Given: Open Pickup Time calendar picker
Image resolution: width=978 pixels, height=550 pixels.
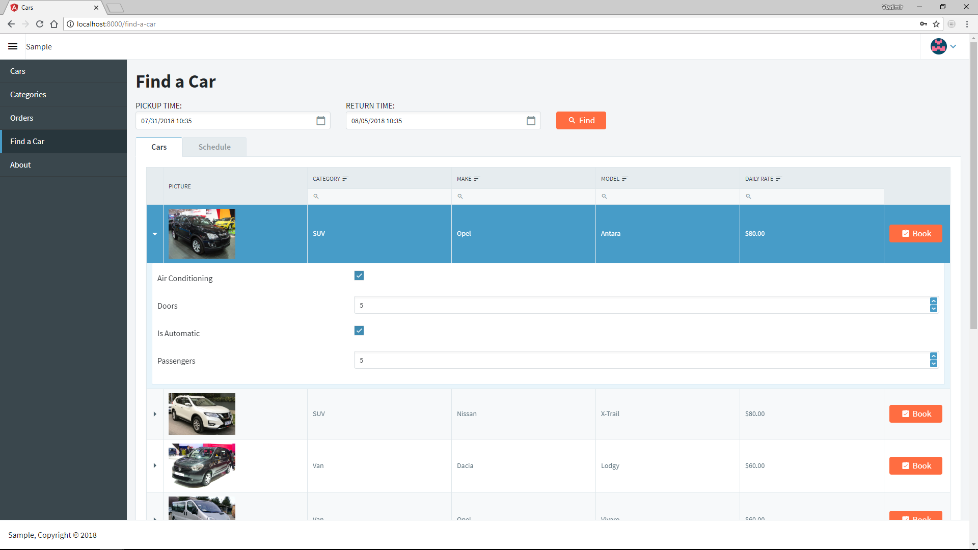Looking at the screenshot, I should [321, 121].
